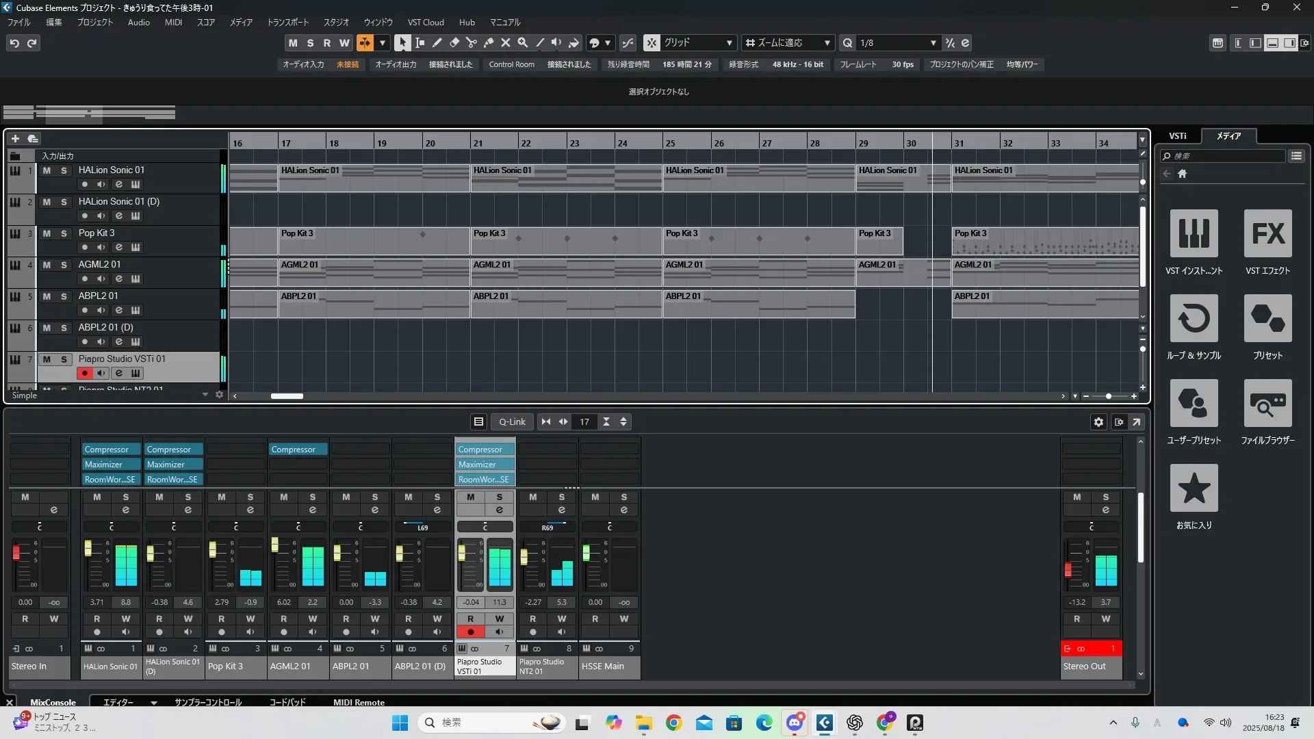This screenshot has height=739, width=1314.
Task: Select the Split scissors tool
Action: [471, 42]
